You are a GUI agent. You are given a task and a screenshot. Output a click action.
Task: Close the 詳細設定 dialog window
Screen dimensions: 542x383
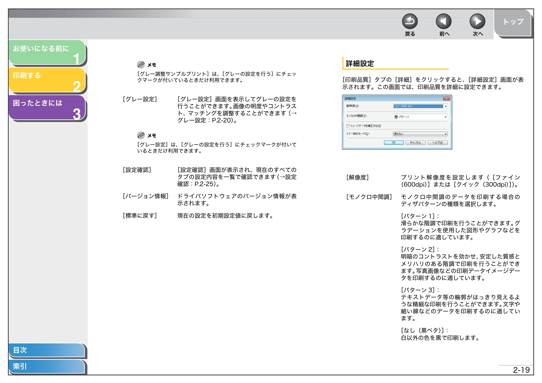[446, 99]
